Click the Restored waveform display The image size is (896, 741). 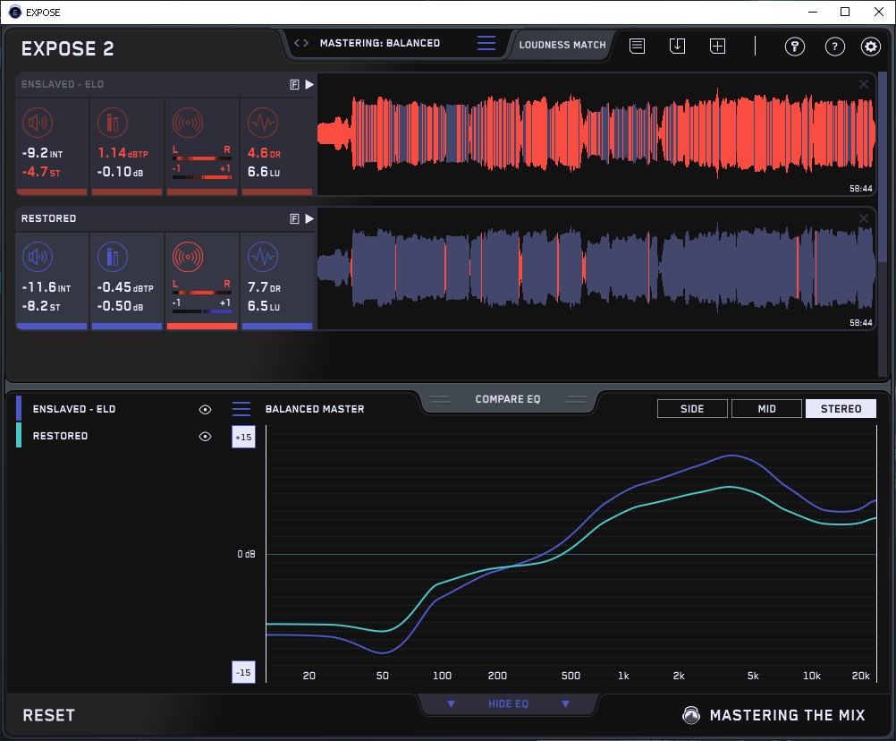point(596,268)
